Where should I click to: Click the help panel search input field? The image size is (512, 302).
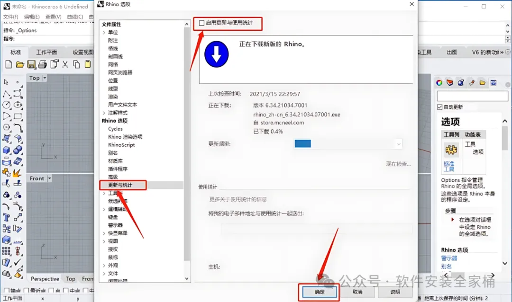click(x=473, y=96)
